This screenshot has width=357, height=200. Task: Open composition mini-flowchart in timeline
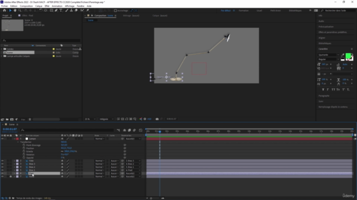coord(118,130)
